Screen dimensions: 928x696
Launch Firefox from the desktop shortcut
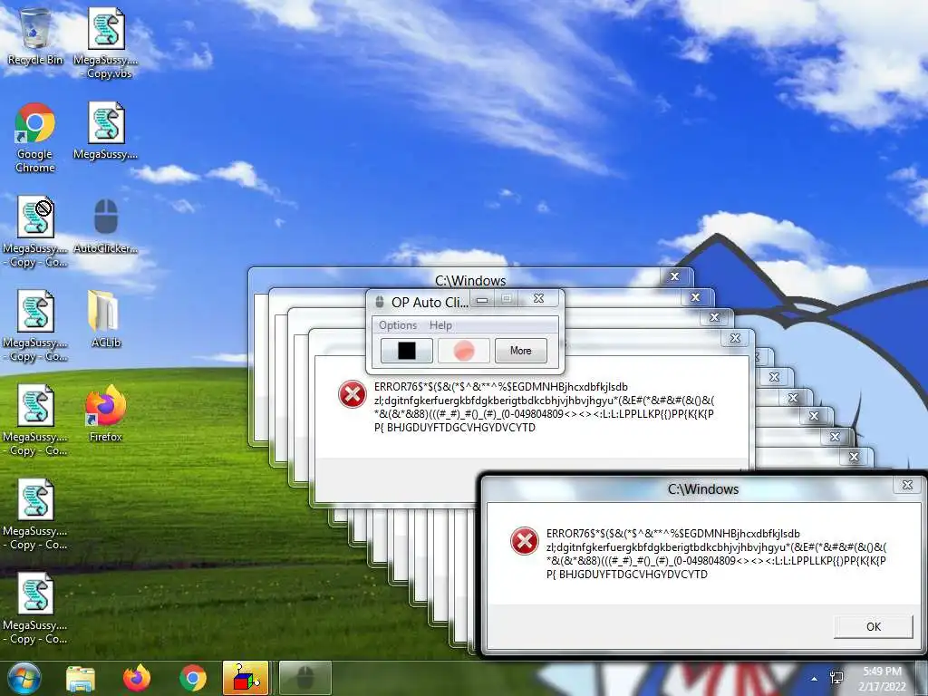[105, 413]
